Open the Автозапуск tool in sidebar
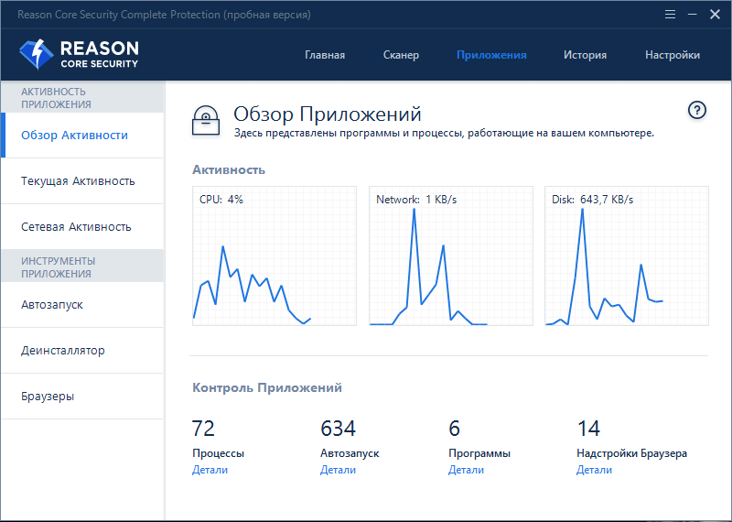Image resolution: width=732 pixels, height=522 pixels. (82, 305)
